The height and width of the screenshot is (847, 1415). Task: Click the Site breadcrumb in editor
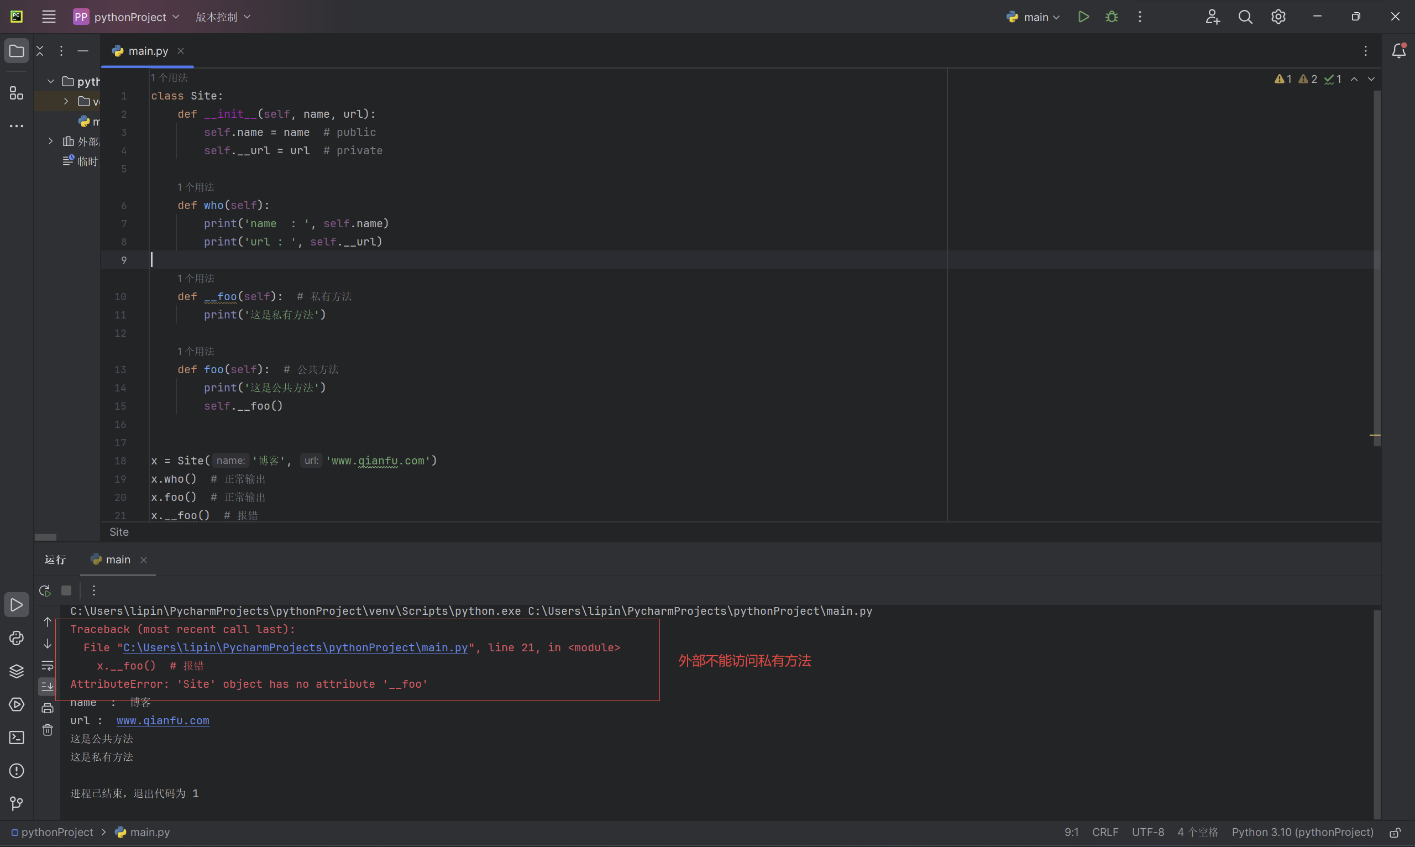coord(119,532)
